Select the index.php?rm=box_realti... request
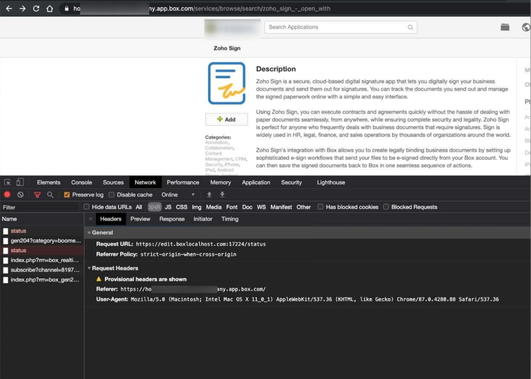 (42, 260)
